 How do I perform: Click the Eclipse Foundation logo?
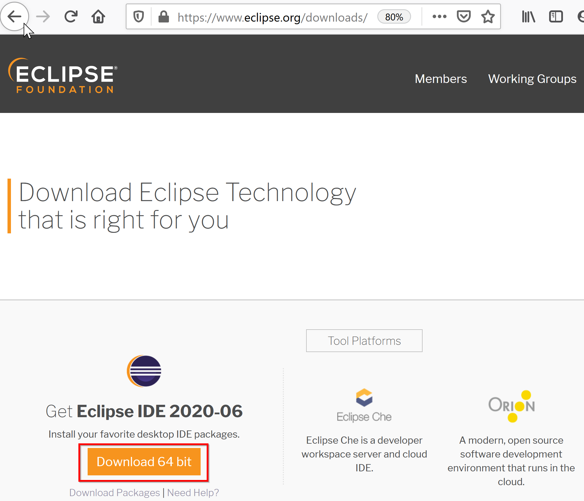pos(63,76)
